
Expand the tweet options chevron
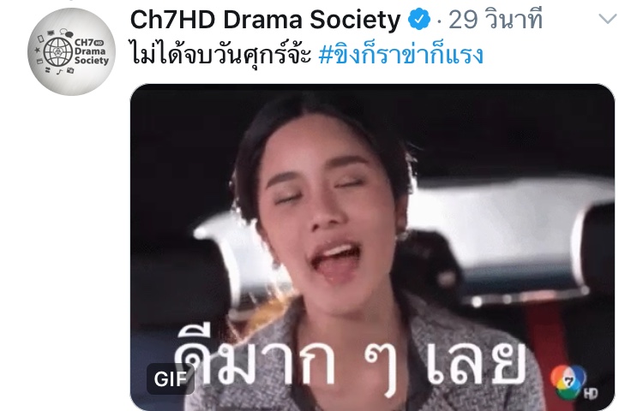click(x=607, y=19)
